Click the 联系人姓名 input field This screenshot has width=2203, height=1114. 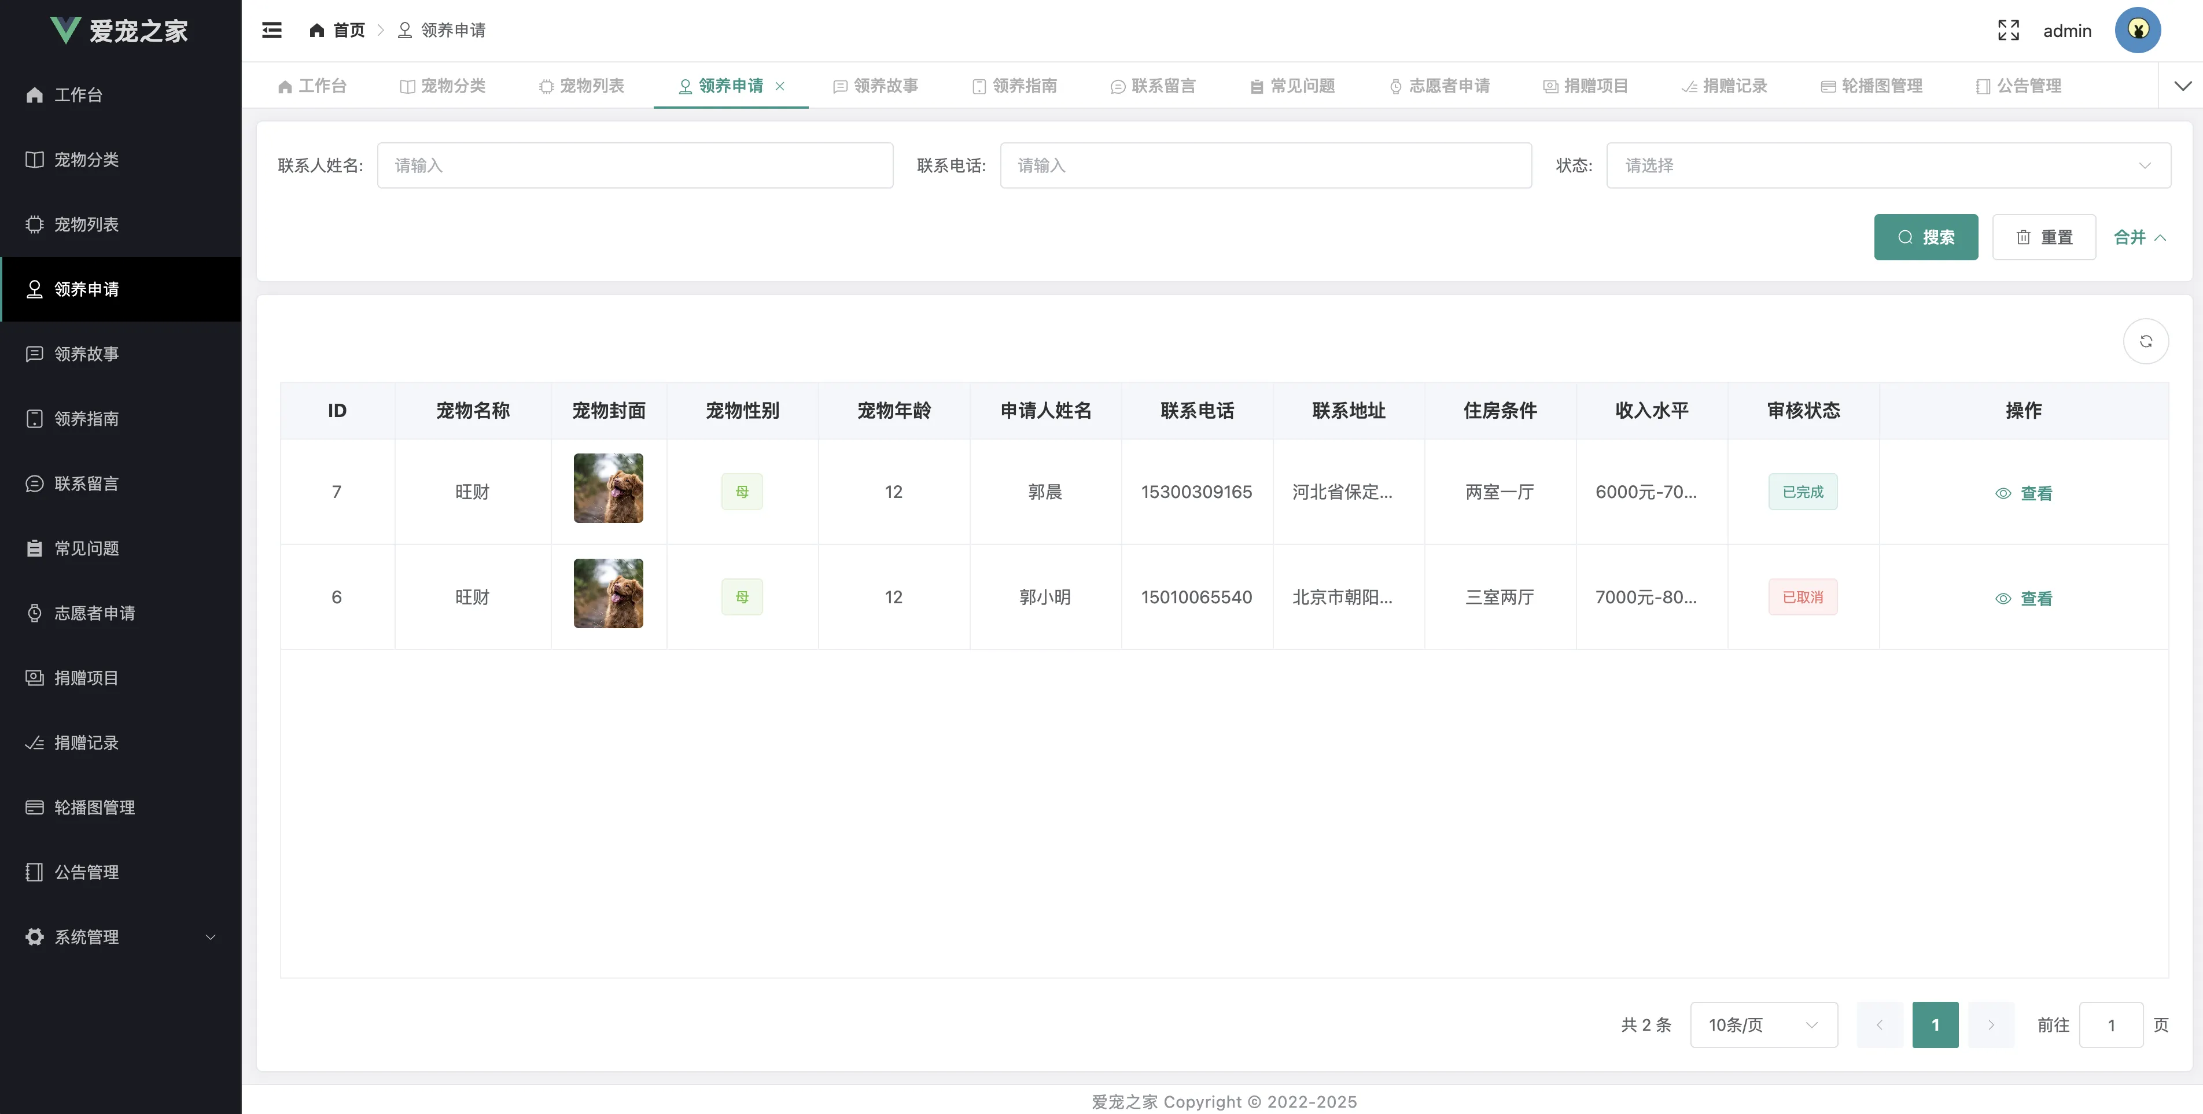(635, 166)
